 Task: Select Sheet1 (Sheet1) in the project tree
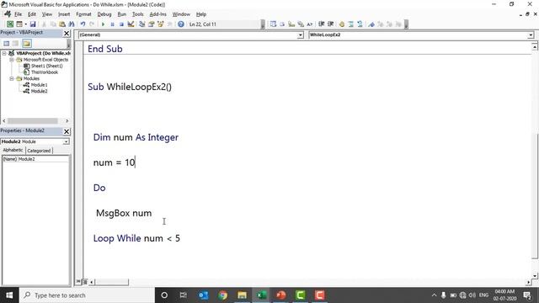pyautogui.click(x=47, y=66)
